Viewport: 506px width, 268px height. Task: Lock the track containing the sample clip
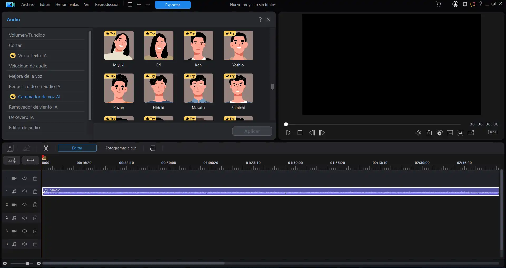[35, 191]
